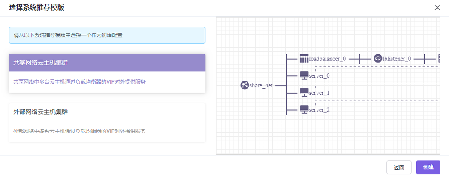Close the template selection dialog
The height and width of the screenshot is (178, 449).
click(437, 8)
